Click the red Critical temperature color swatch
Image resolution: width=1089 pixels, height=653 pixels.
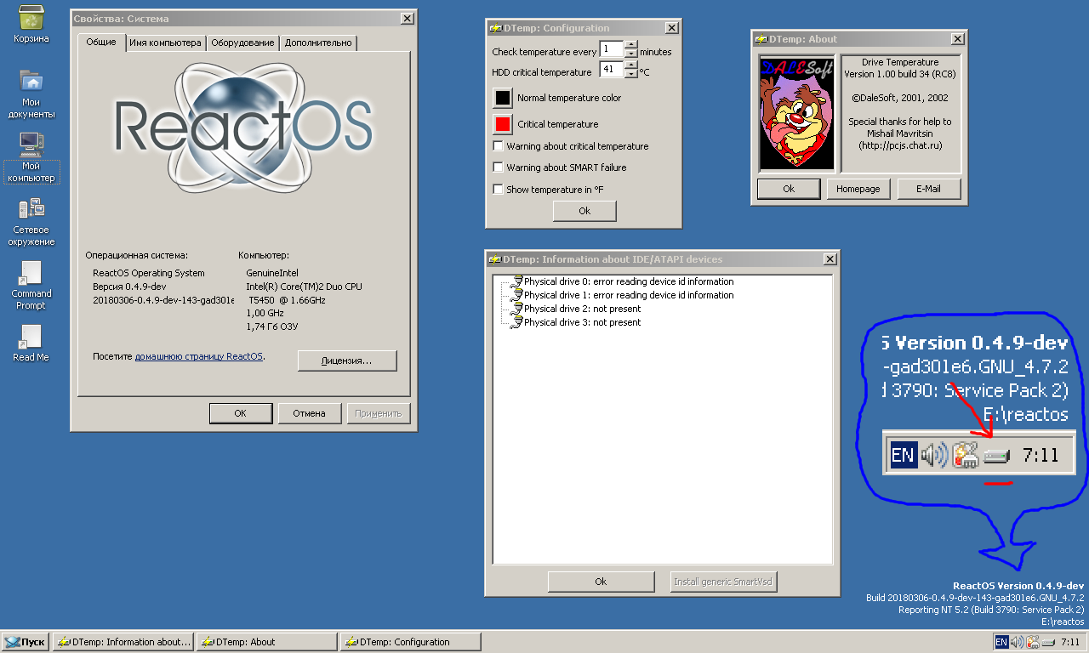coord(503,124)
